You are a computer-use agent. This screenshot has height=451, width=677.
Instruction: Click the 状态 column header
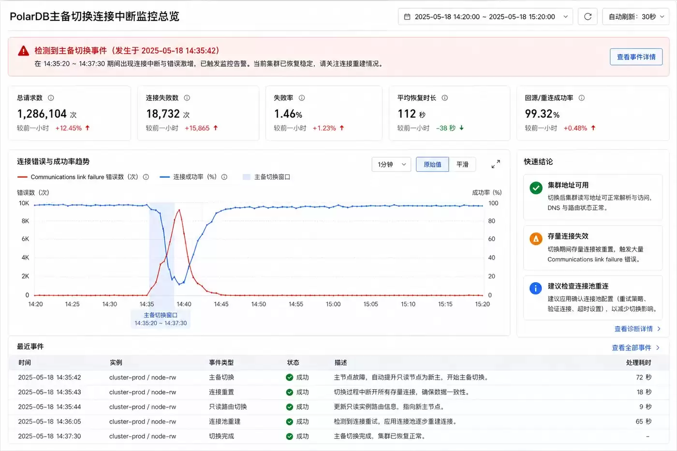tap(293, 363)
